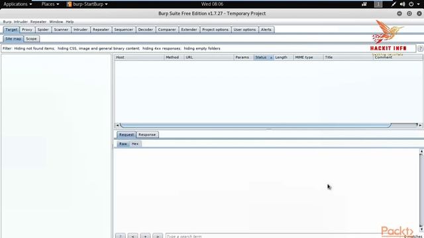Open the Applications menu
Screen dimensions: 424x238
pyautogui.click(x=18, y=4)
